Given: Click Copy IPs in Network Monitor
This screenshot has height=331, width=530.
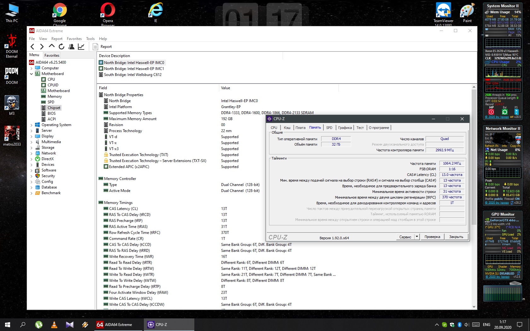Looking at the screenshot, I should (515, 146).
